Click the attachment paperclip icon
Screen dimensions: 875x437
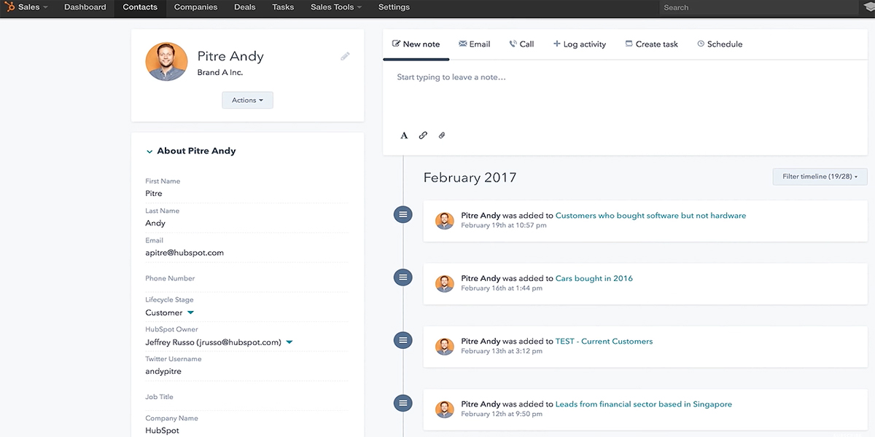click(442, 135)
